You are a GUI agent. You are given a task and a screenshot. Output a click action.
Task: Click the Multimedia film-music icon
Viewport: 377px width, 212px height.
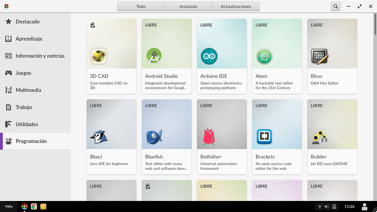[8, 90]
